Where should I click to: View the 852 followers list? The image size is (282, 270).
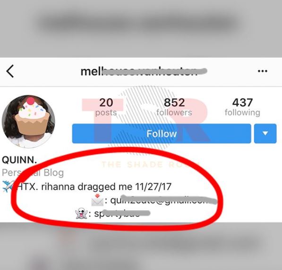174,107
